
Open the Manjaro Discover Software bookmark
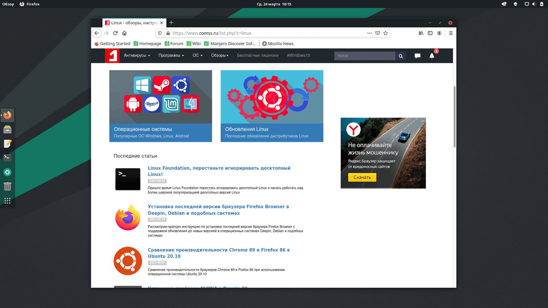click(230, 43)
